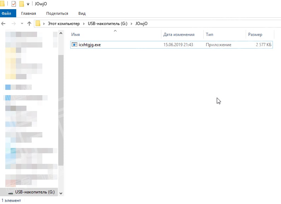Click USB-накопитель (G:) in address path
Image resolution: width=281 pixels, height=204 pixels.
click(108, 24)
